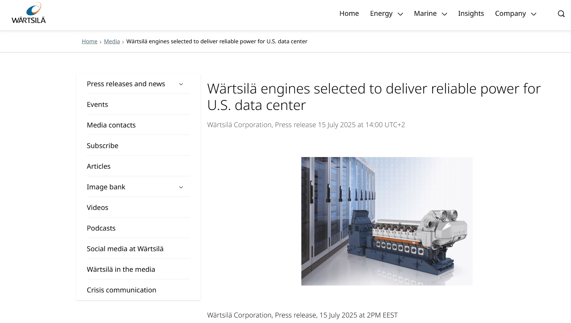571x323 pixels.
Task: Open Image bank section
Action: [x=106, y=187]
